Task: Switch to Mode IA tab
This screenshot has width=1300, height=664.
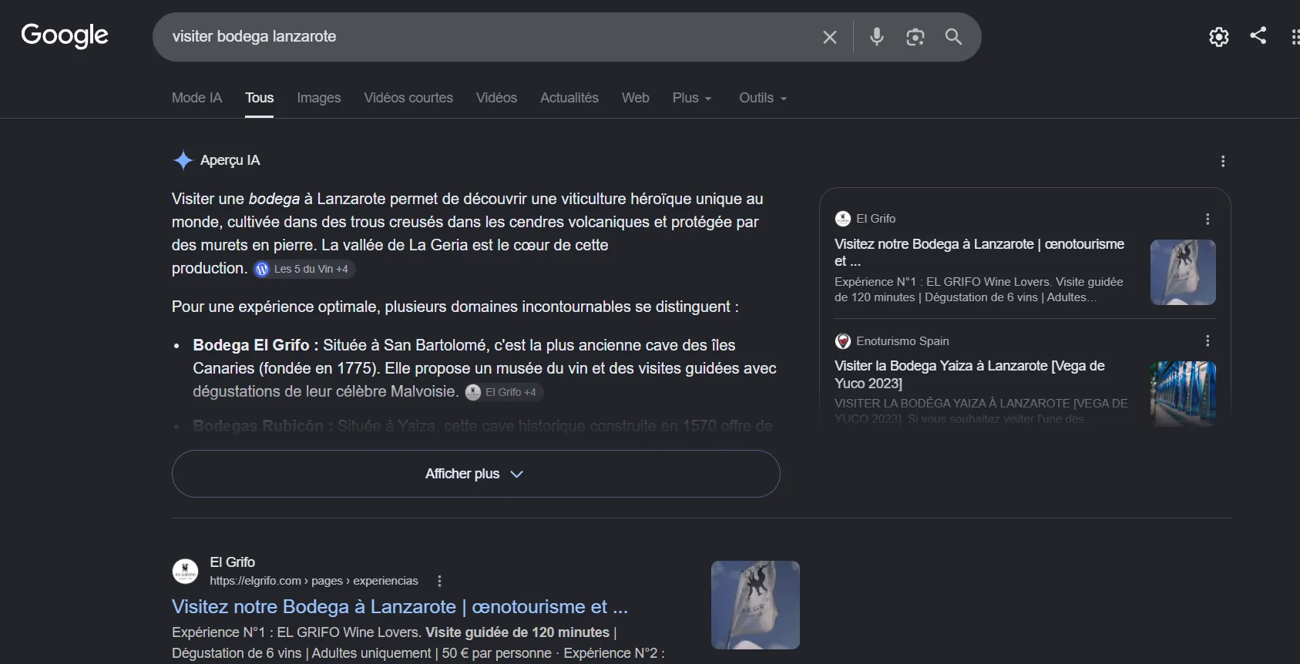Action: (197, 98)
